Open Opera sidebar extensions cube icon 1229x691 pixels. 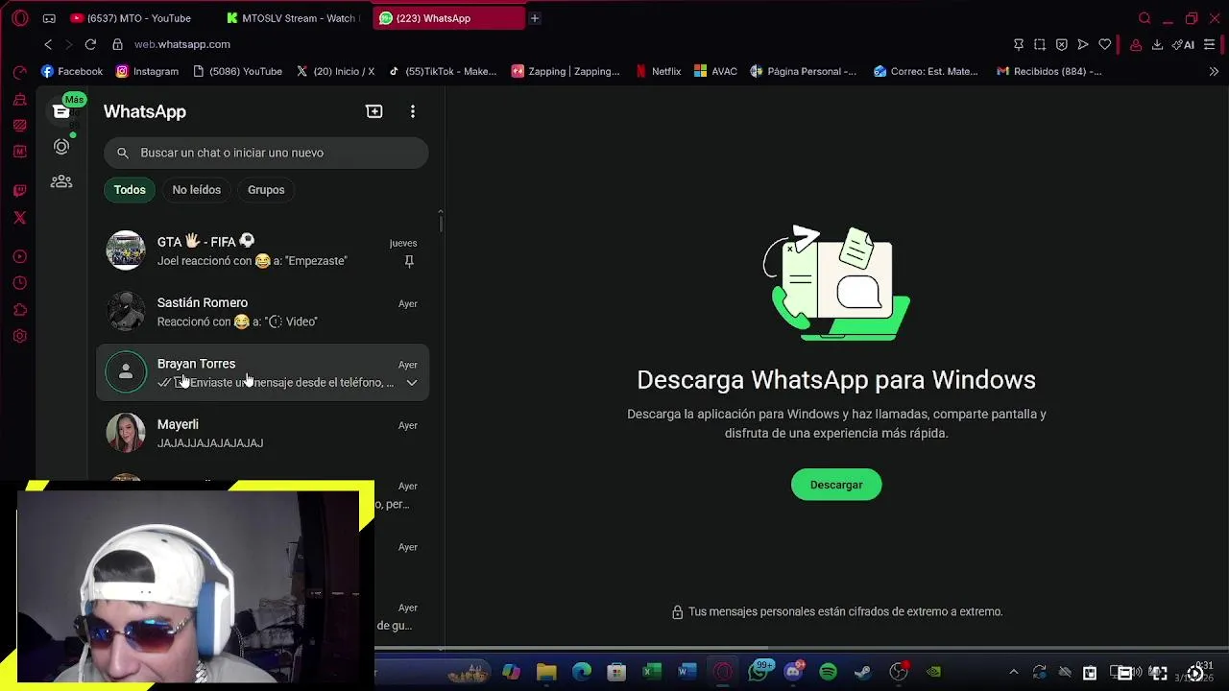pos(20,310)
